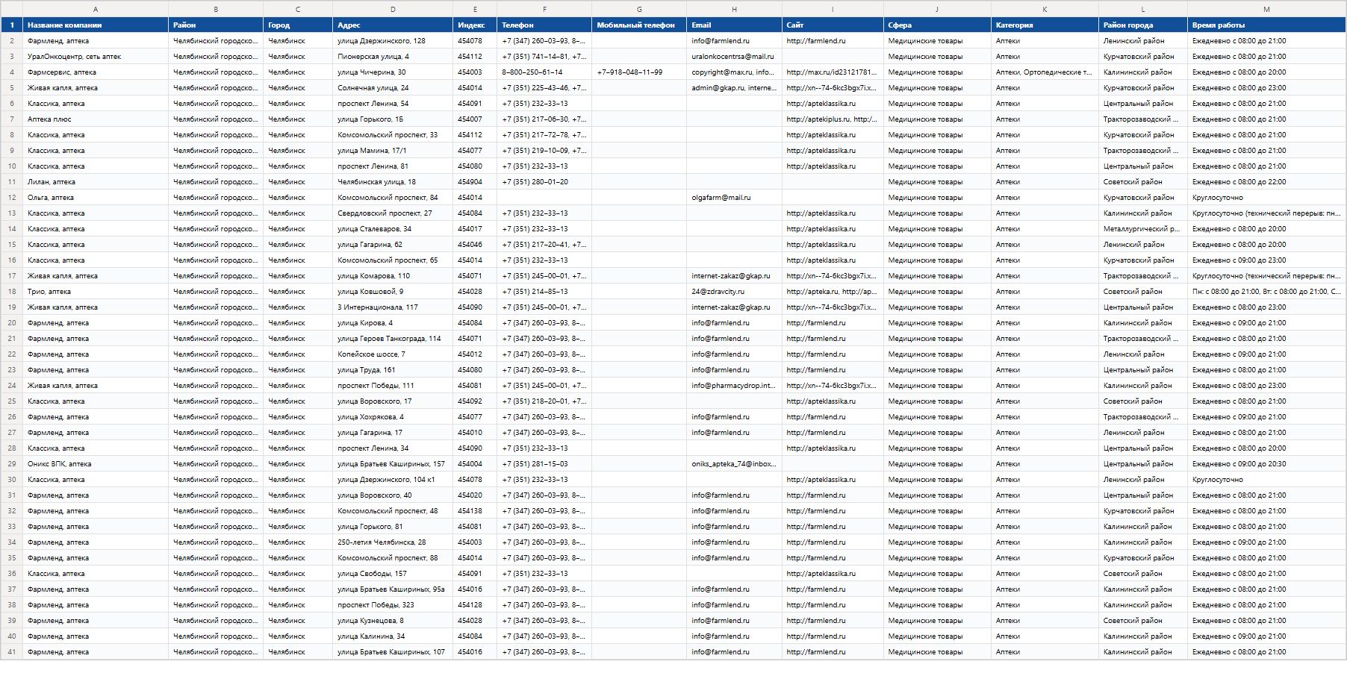Select cell 'Оникс ВПК, аптека'
The width and height of the screenshot is (1347, 673).
[96, 464]
